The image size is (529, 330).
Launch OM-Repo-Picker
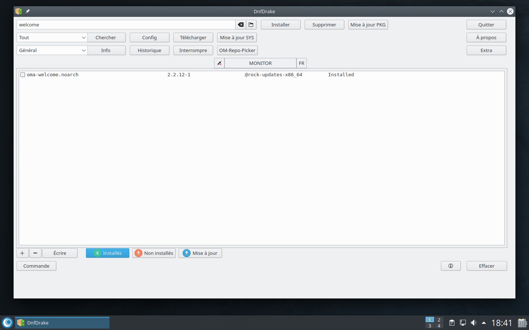tap(237, 50)
